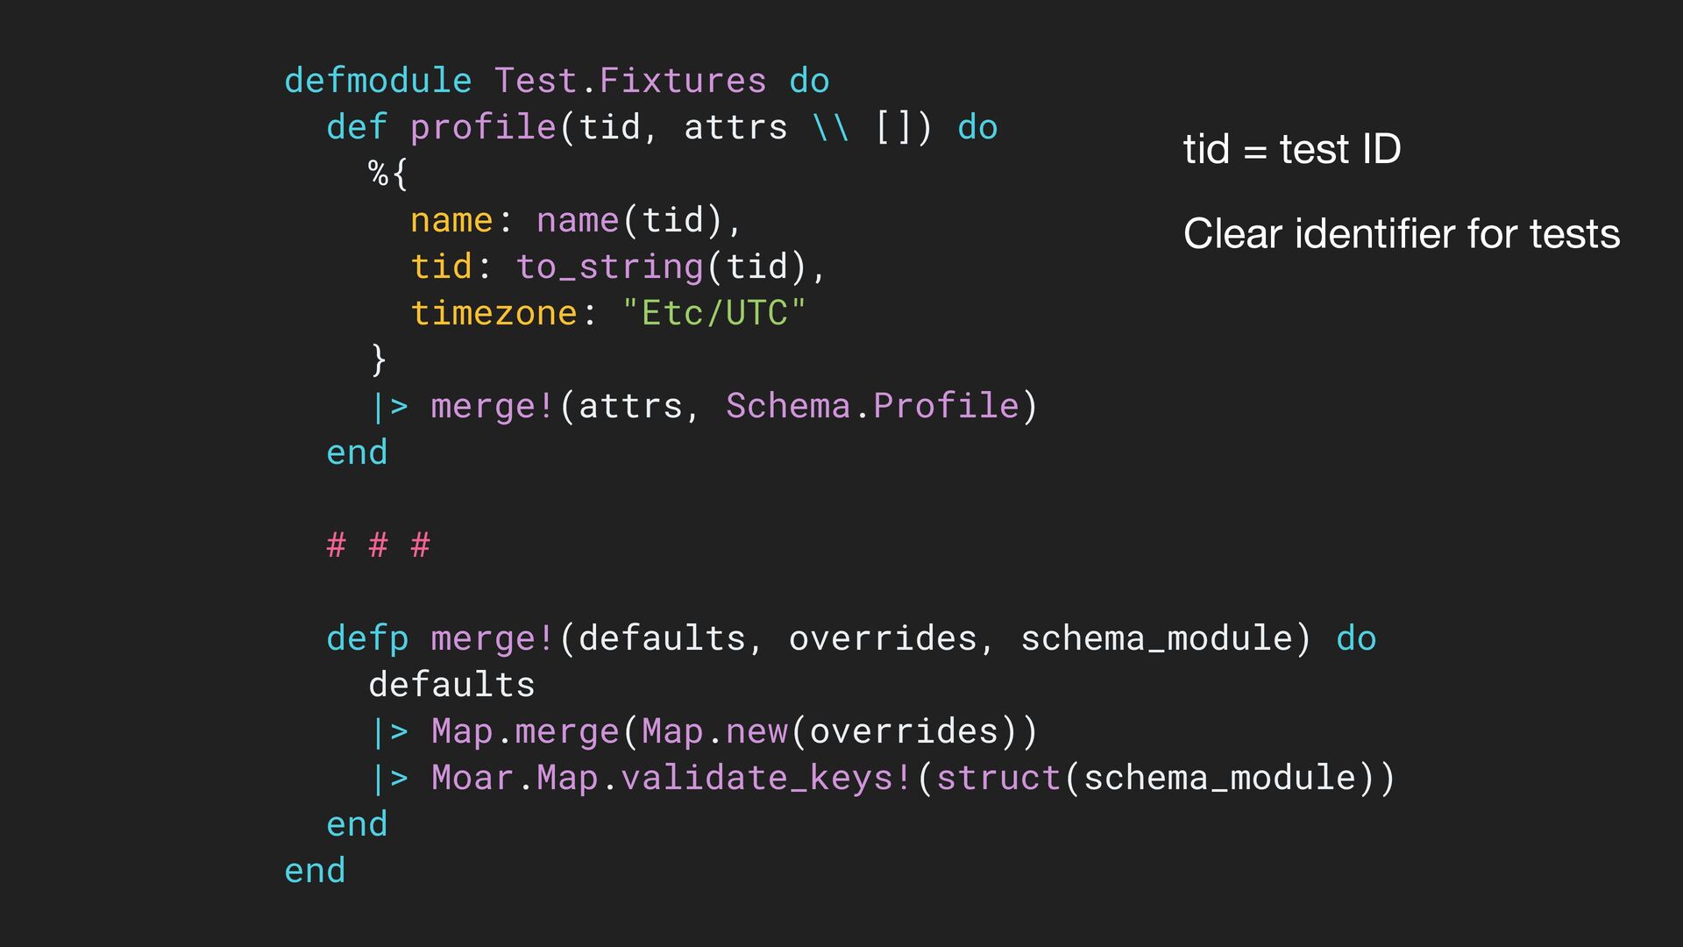This screenshot has height=947, width=1683.
Task: Click the opening '%{' map line
Action: pos(388,174)
